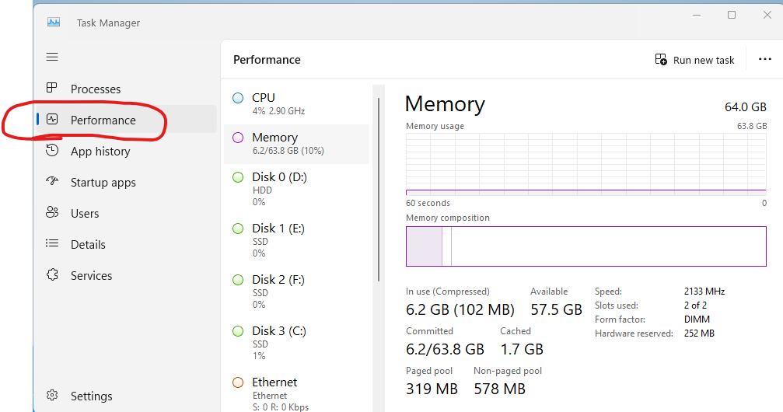Click the Available value 57.5 GB
The width and height of the screenshot is (783, 412).
[556, 309]
